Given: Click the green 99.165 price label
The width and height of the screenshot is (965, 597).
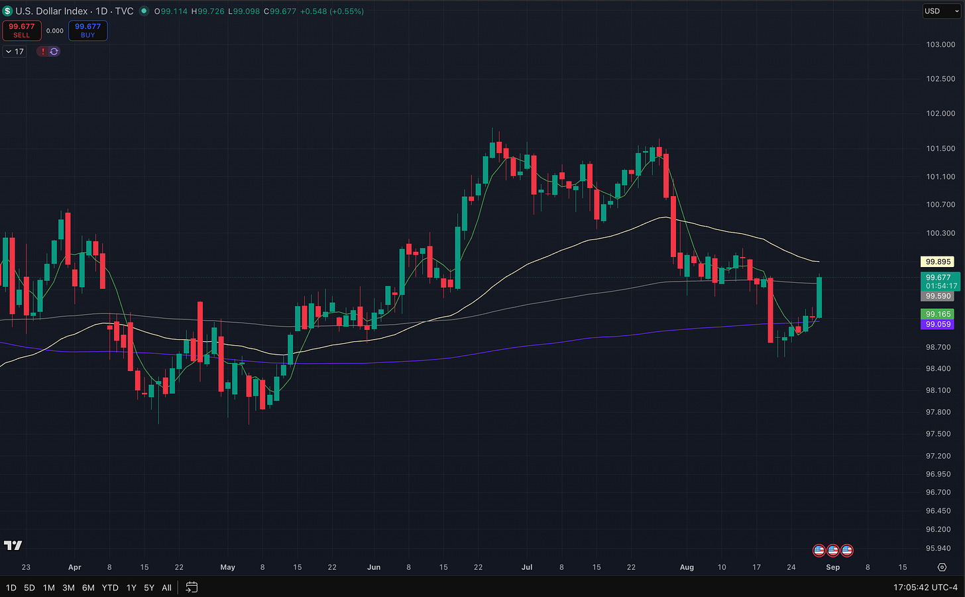Looking at the screenshot, I should point(938,314).
